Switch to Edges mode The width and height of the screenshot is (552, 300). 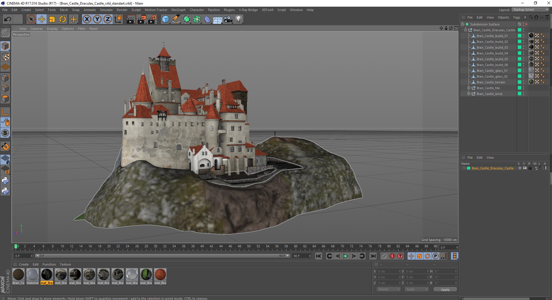pos(5,88)
